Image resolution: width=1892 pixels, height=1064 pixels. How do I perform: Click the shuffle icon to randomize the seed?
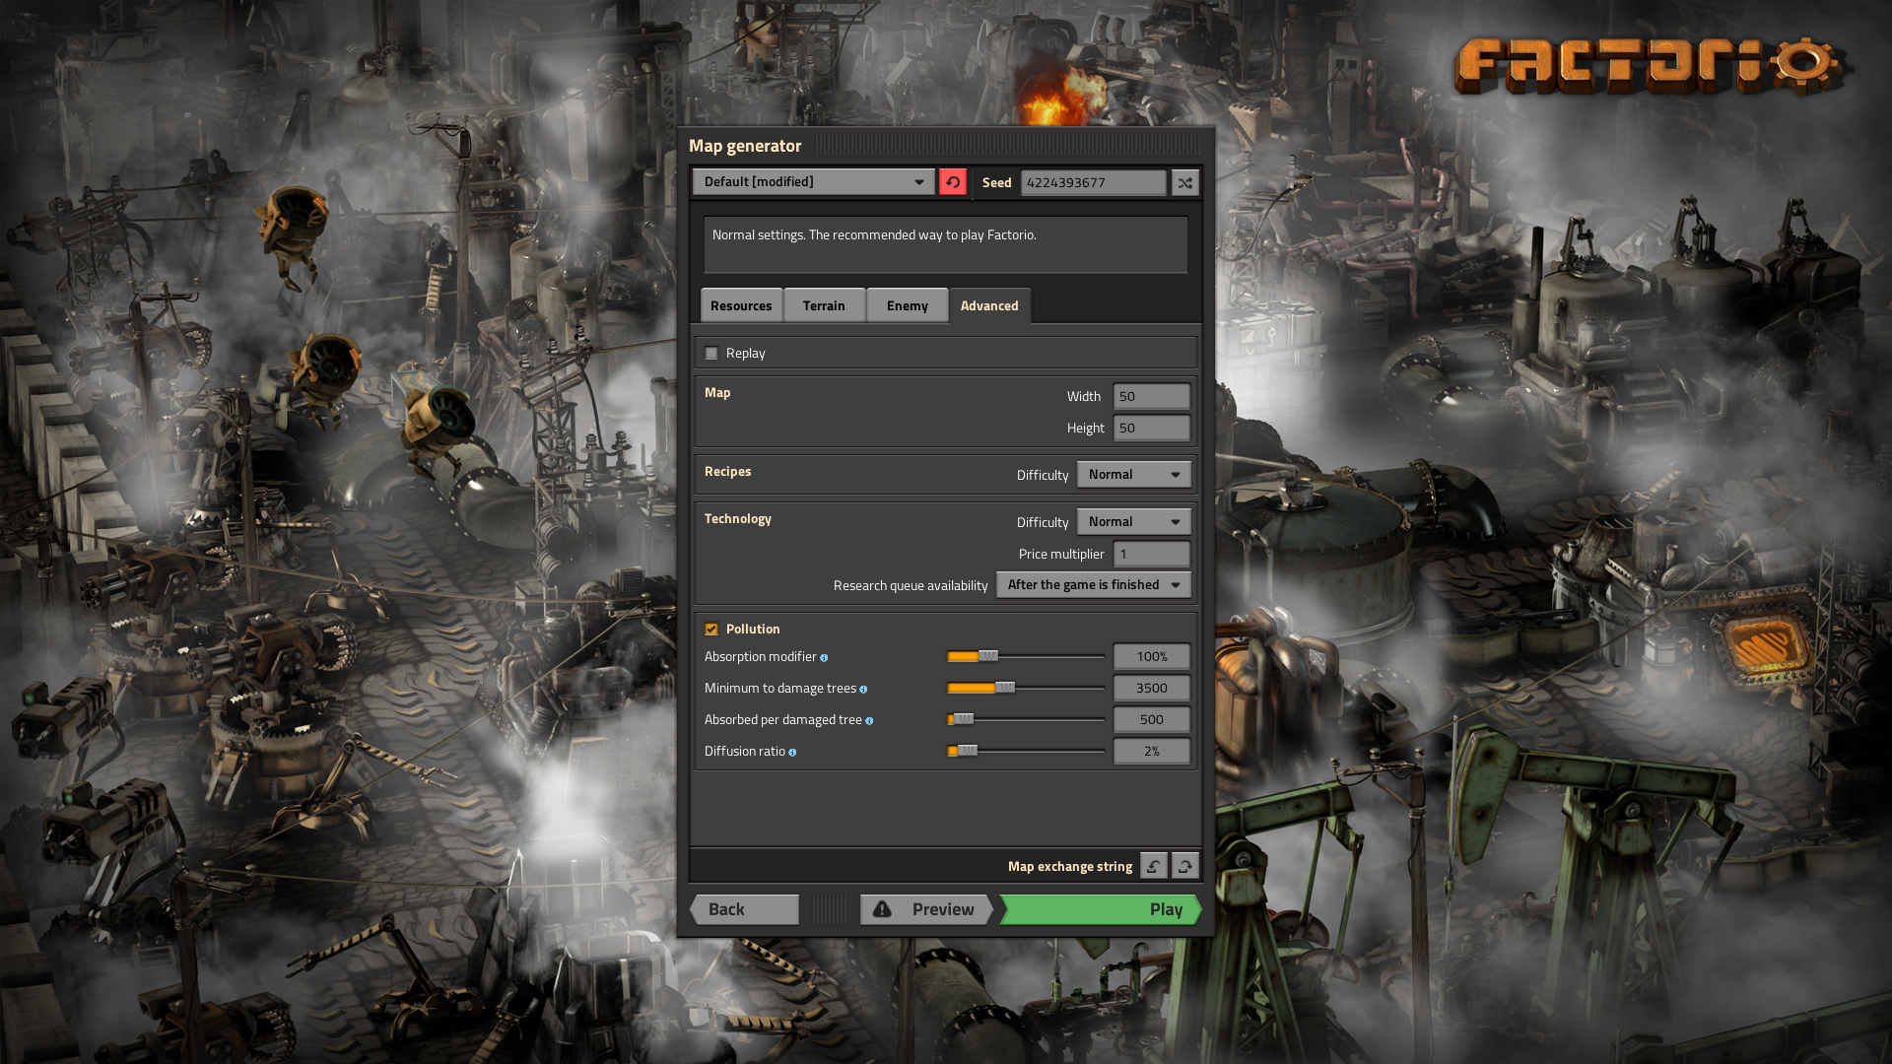[x=1185, y=182]
